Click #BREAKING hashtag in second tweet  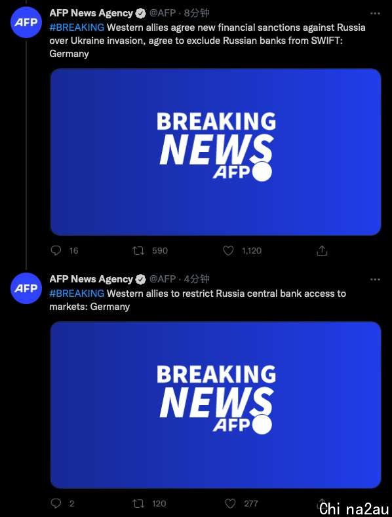[x=77, y=293]
